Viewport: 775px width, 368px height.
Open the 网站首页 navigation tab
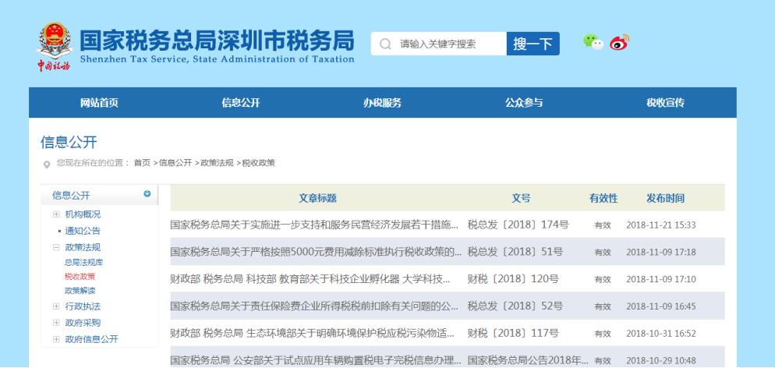[x=99, y=103]
